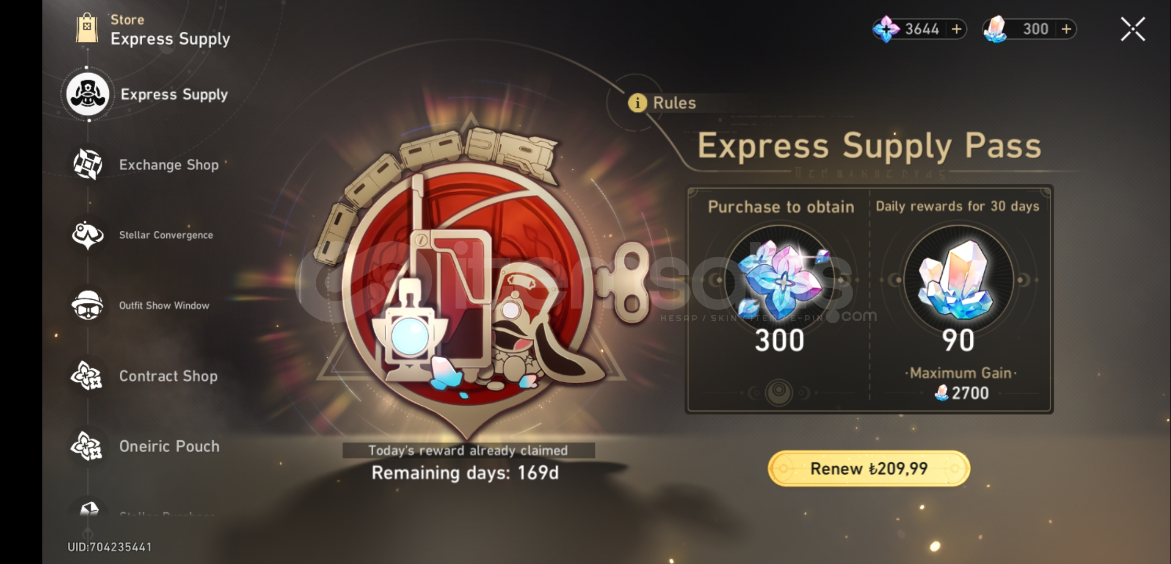Go to Oneiric Pouch menu entry
The width and height of the screenshot is (1171, 564).
pyautogui.click(x=169, y=446)
